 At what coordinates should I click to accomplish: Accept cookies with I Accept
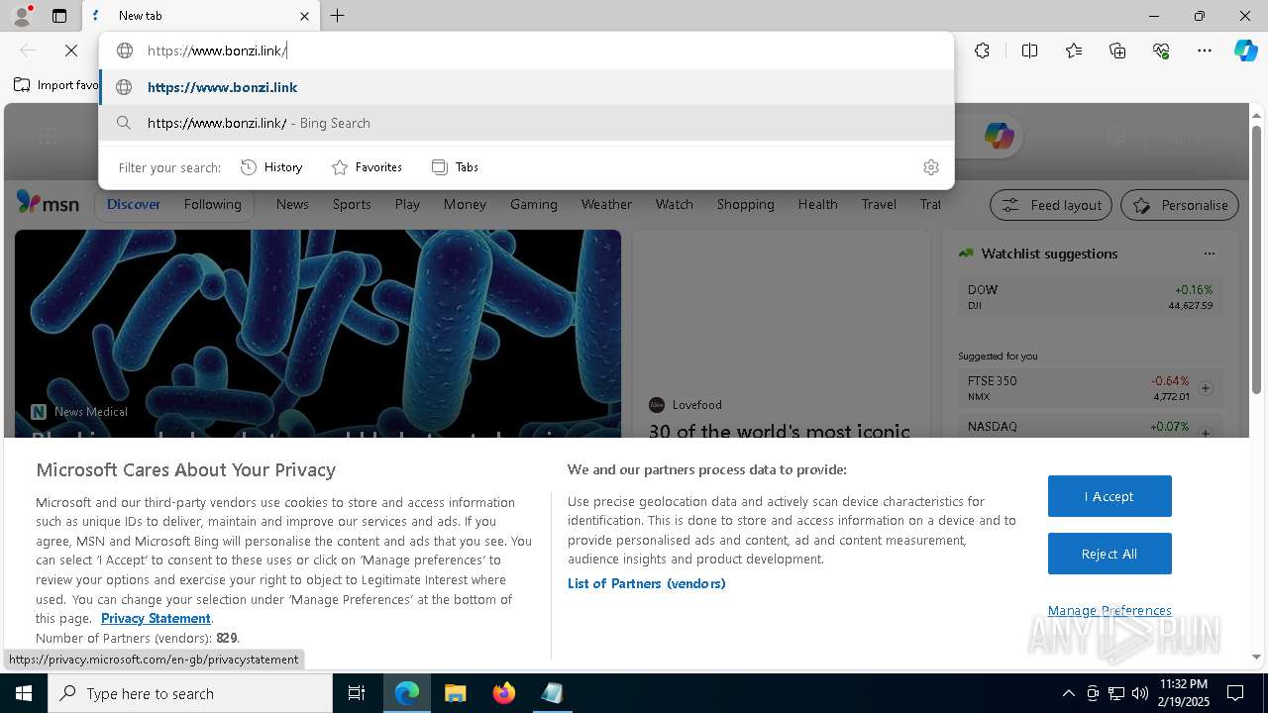(x=1109, y=496)
